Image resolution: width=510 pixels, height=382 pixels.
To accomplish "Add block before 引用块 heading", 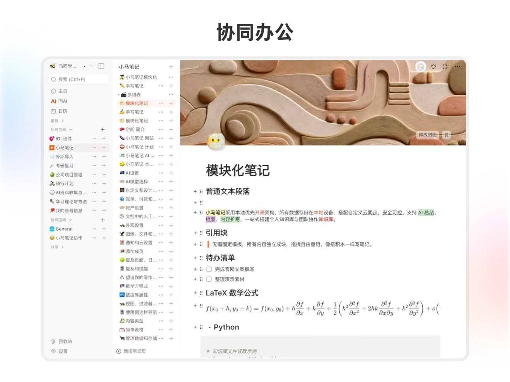I will (x=195, y=233).
